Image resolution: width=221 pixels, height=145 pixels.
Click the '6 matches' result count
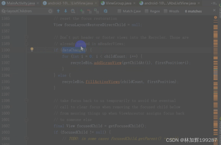click(x=193, y=11)
